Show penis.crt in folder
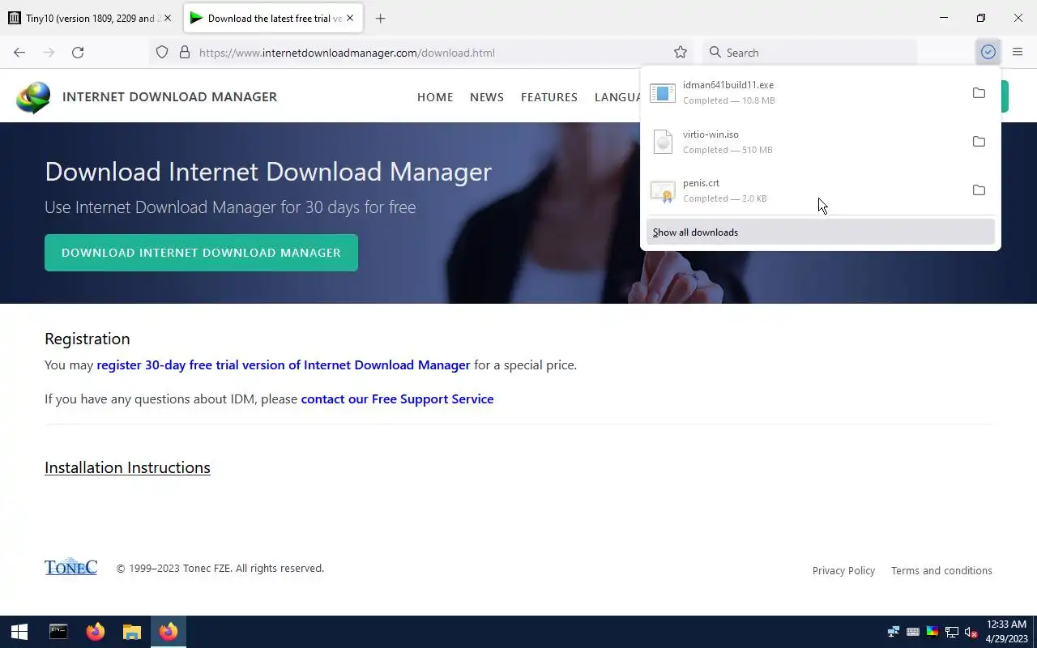The height and width of the screenshot is (648, 1037). tap(979, 190)
